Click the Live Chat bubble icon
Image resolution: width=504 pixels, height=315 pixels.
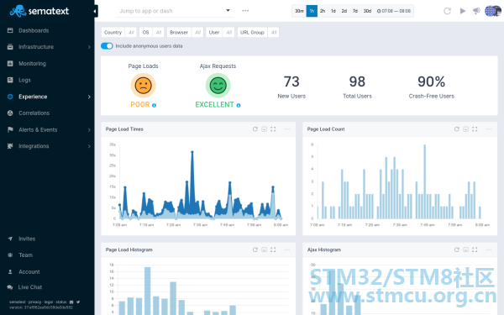pyautogui.click(x=10, y=287)
